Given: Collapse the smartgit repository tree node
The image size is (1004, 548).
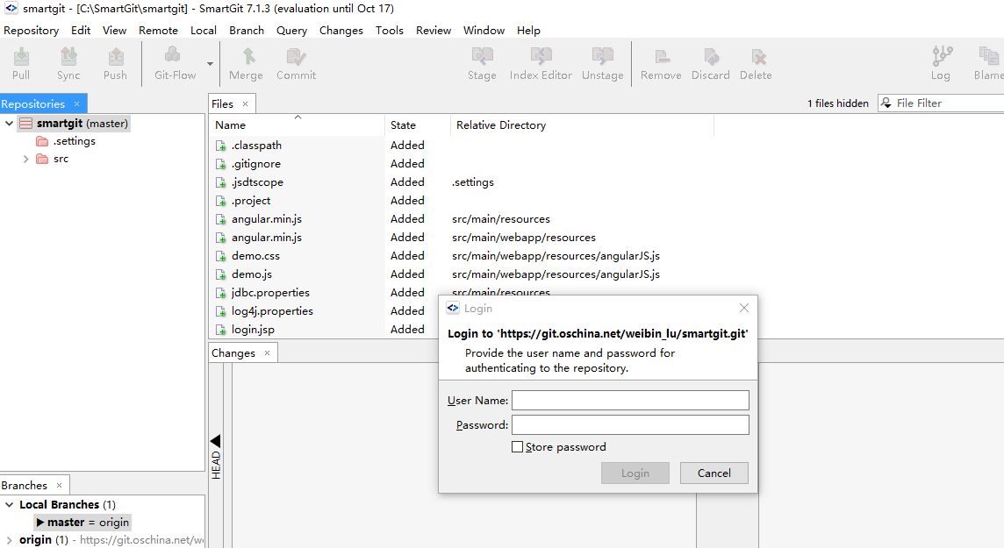Looking at the screenshot, I should click(9, 123).
